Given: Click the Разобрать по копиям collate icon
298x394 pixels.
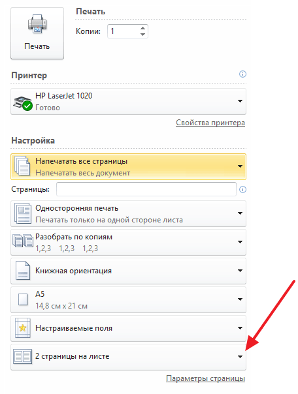Looking at the screenshot, I should tap(23, 241).
